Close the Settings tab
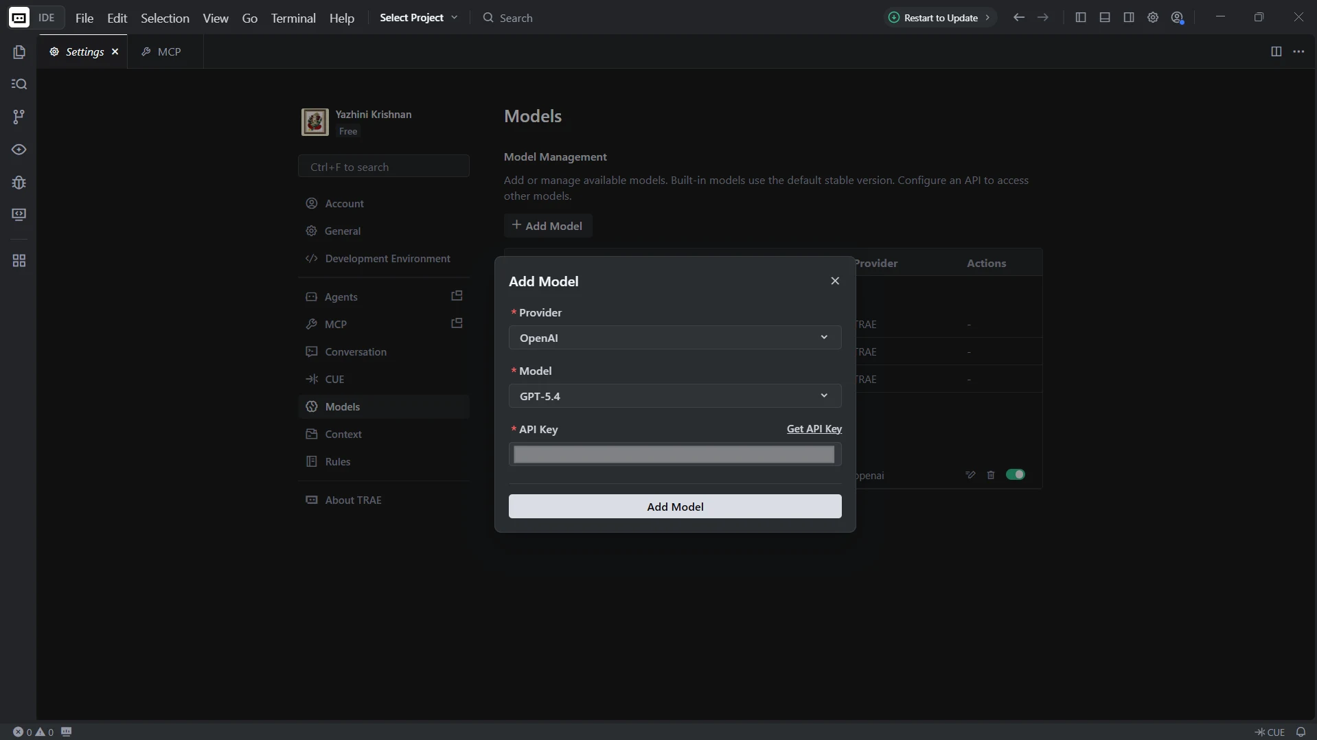1317x740 pixels. pyautogui.click(x=115, y=51)
